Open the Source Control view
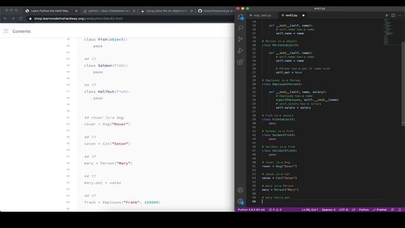 click(x=240, y=39)
